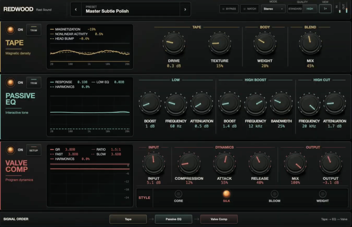Screen dimensions: 352x227
Task: Change the 1× view scale
Action: click(325, 9)
